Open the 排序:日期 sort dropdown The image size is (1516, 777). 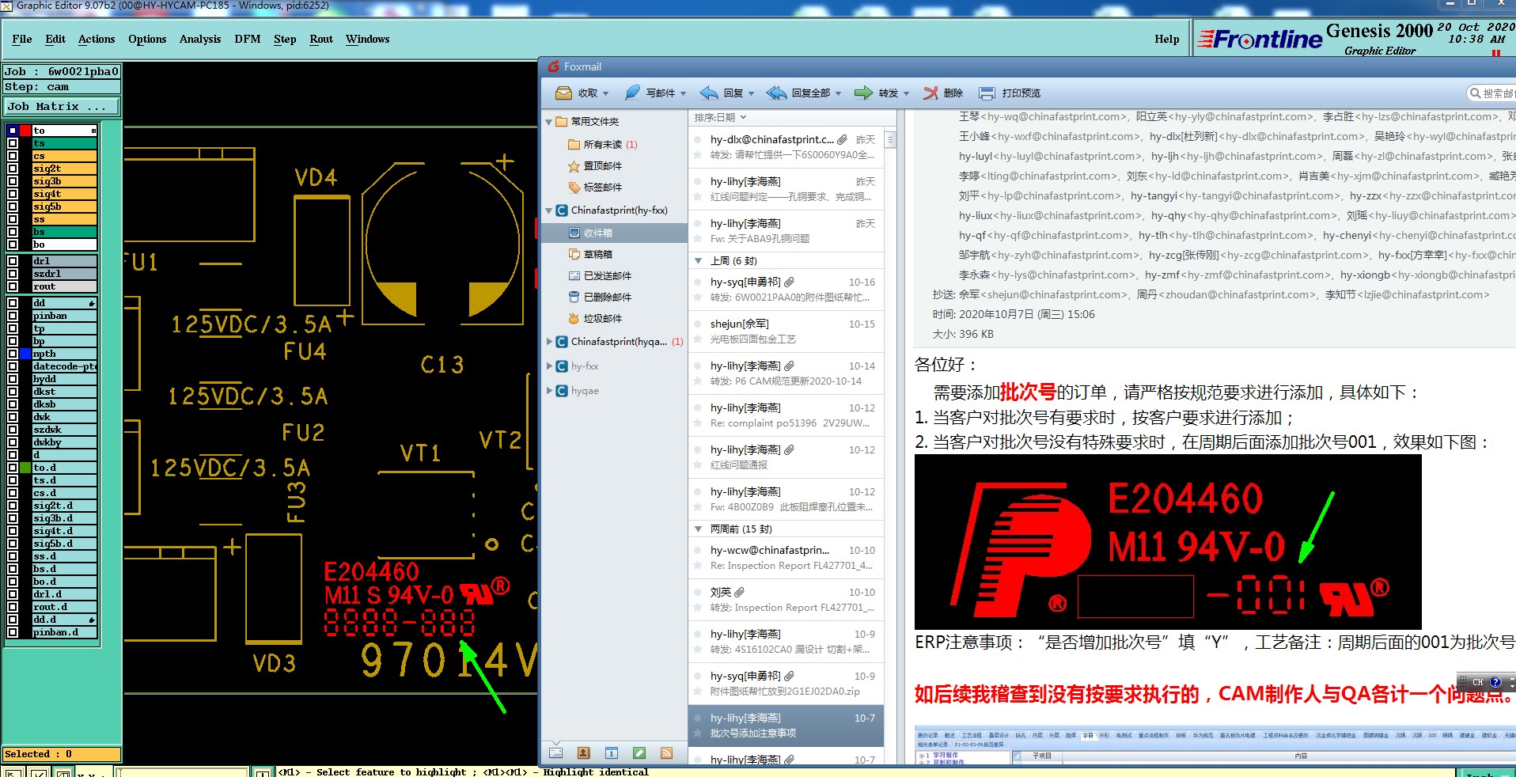click(x=720, y=117)
